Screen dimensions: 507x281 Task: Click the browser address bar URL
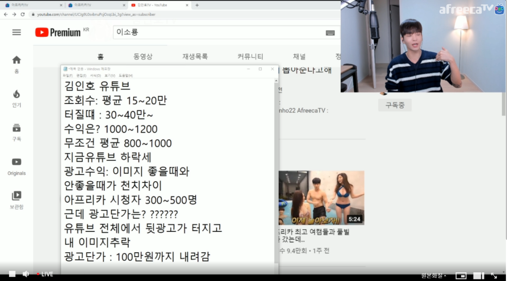(96, 14)
